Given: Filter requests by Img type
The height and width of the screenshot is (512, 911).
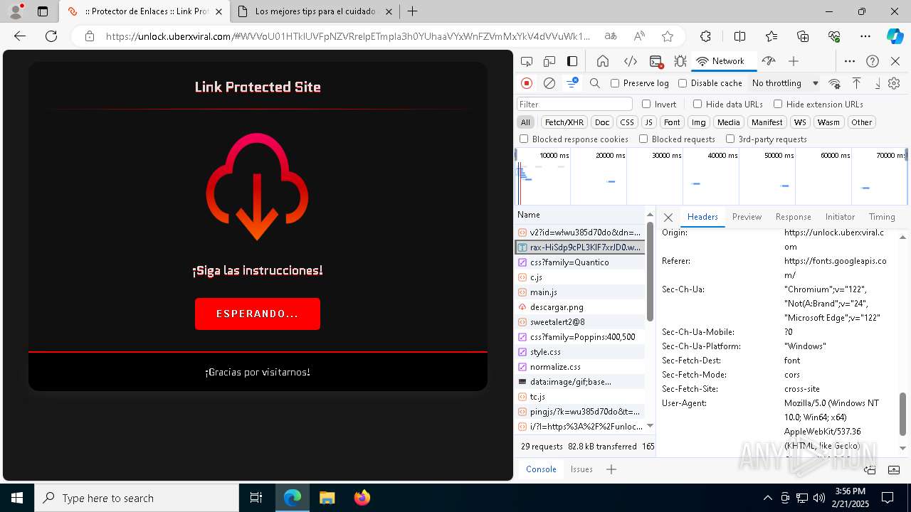Looking at the screenshot, I should [x=699, y=122].
